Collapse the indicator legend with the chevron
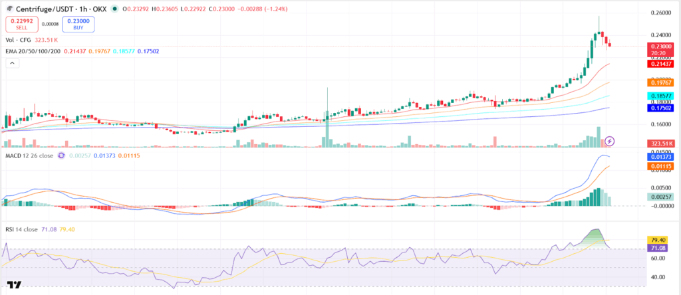Viewport: 681px width, 295px height. 12,63
